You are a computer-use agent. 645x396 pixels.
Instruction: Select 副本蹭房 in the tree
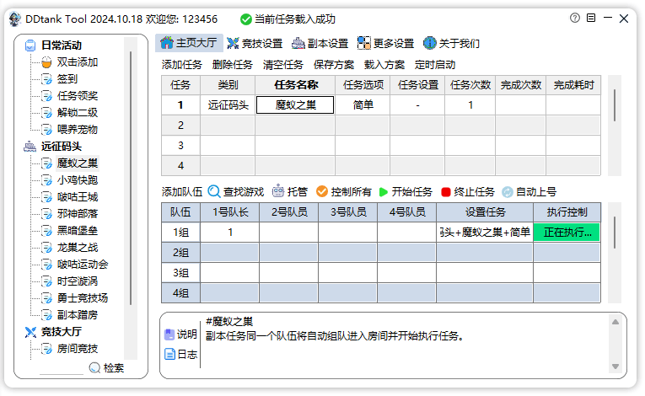coord(78,315)
